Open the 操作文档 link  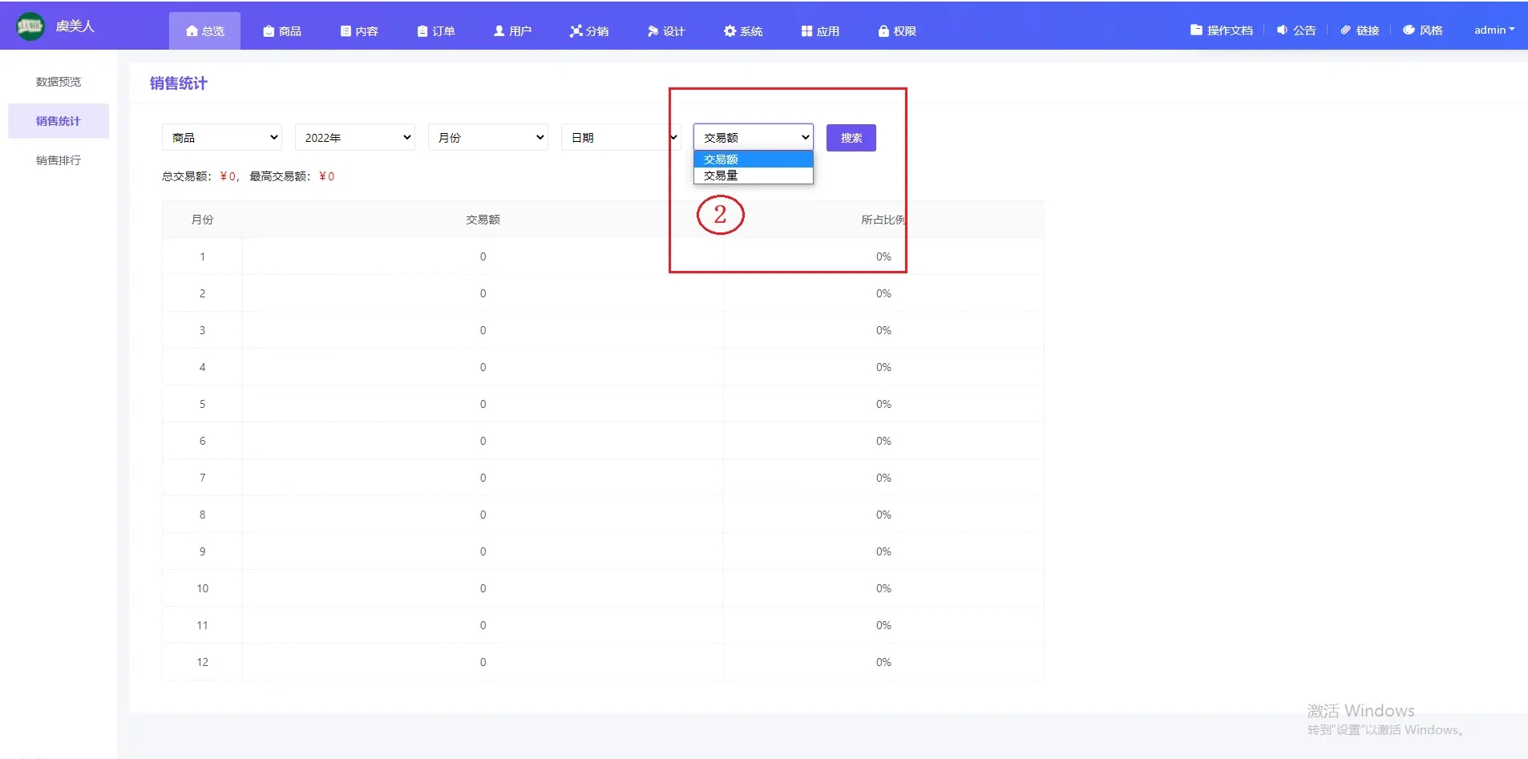click(x=1221, y=30)
